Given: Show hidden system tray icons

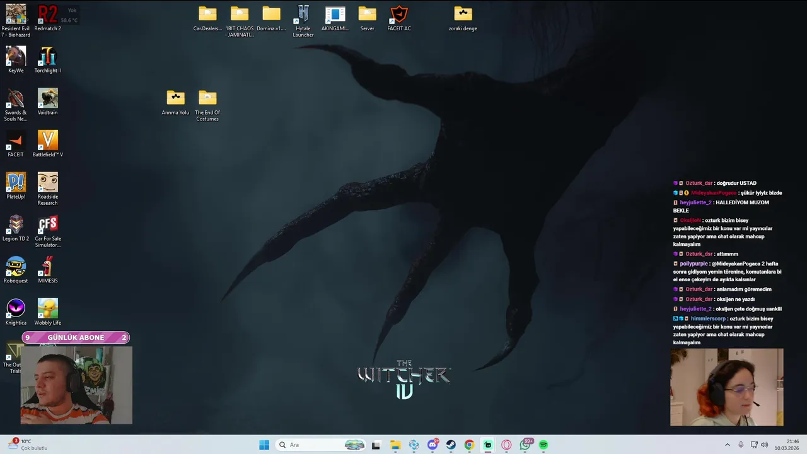Looking at the screenshot, I should click(727, 445).
